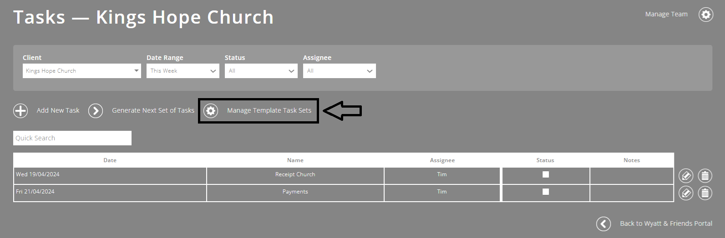
Task: Open the Client dropdown
Action: [x=82, y=71]
